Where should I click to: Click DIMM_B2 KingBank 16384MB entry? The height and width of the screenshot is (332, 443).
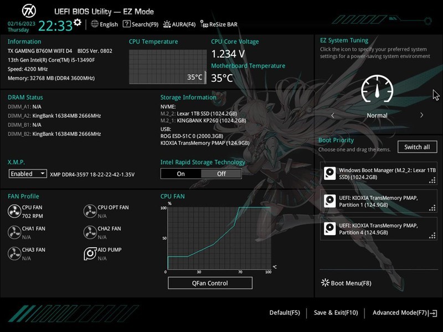tap(54, 134)
